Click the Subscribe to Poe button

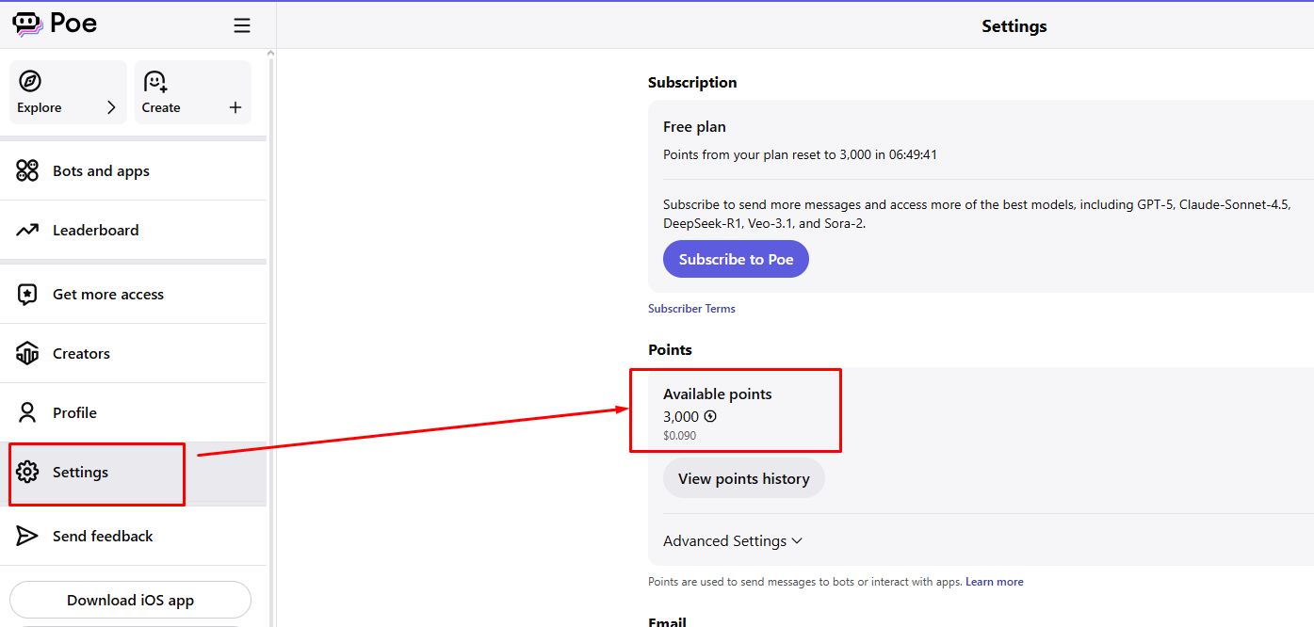point(736,260)
